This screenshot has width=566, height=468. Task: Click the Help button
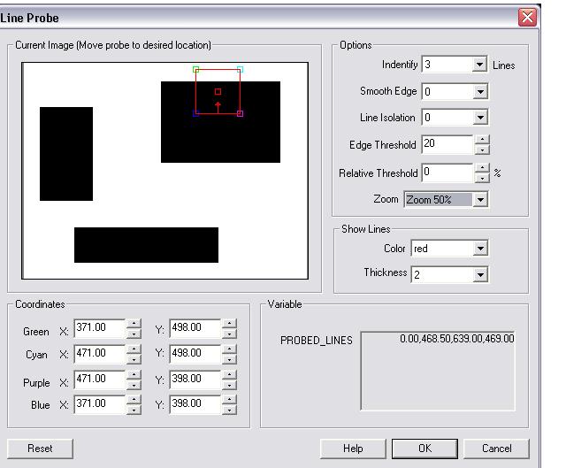coord(352,449)
